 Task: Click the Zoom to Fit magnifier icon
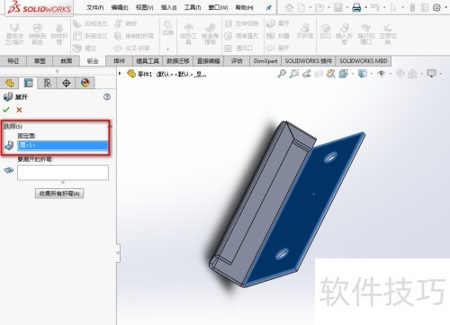coord(282,74)
